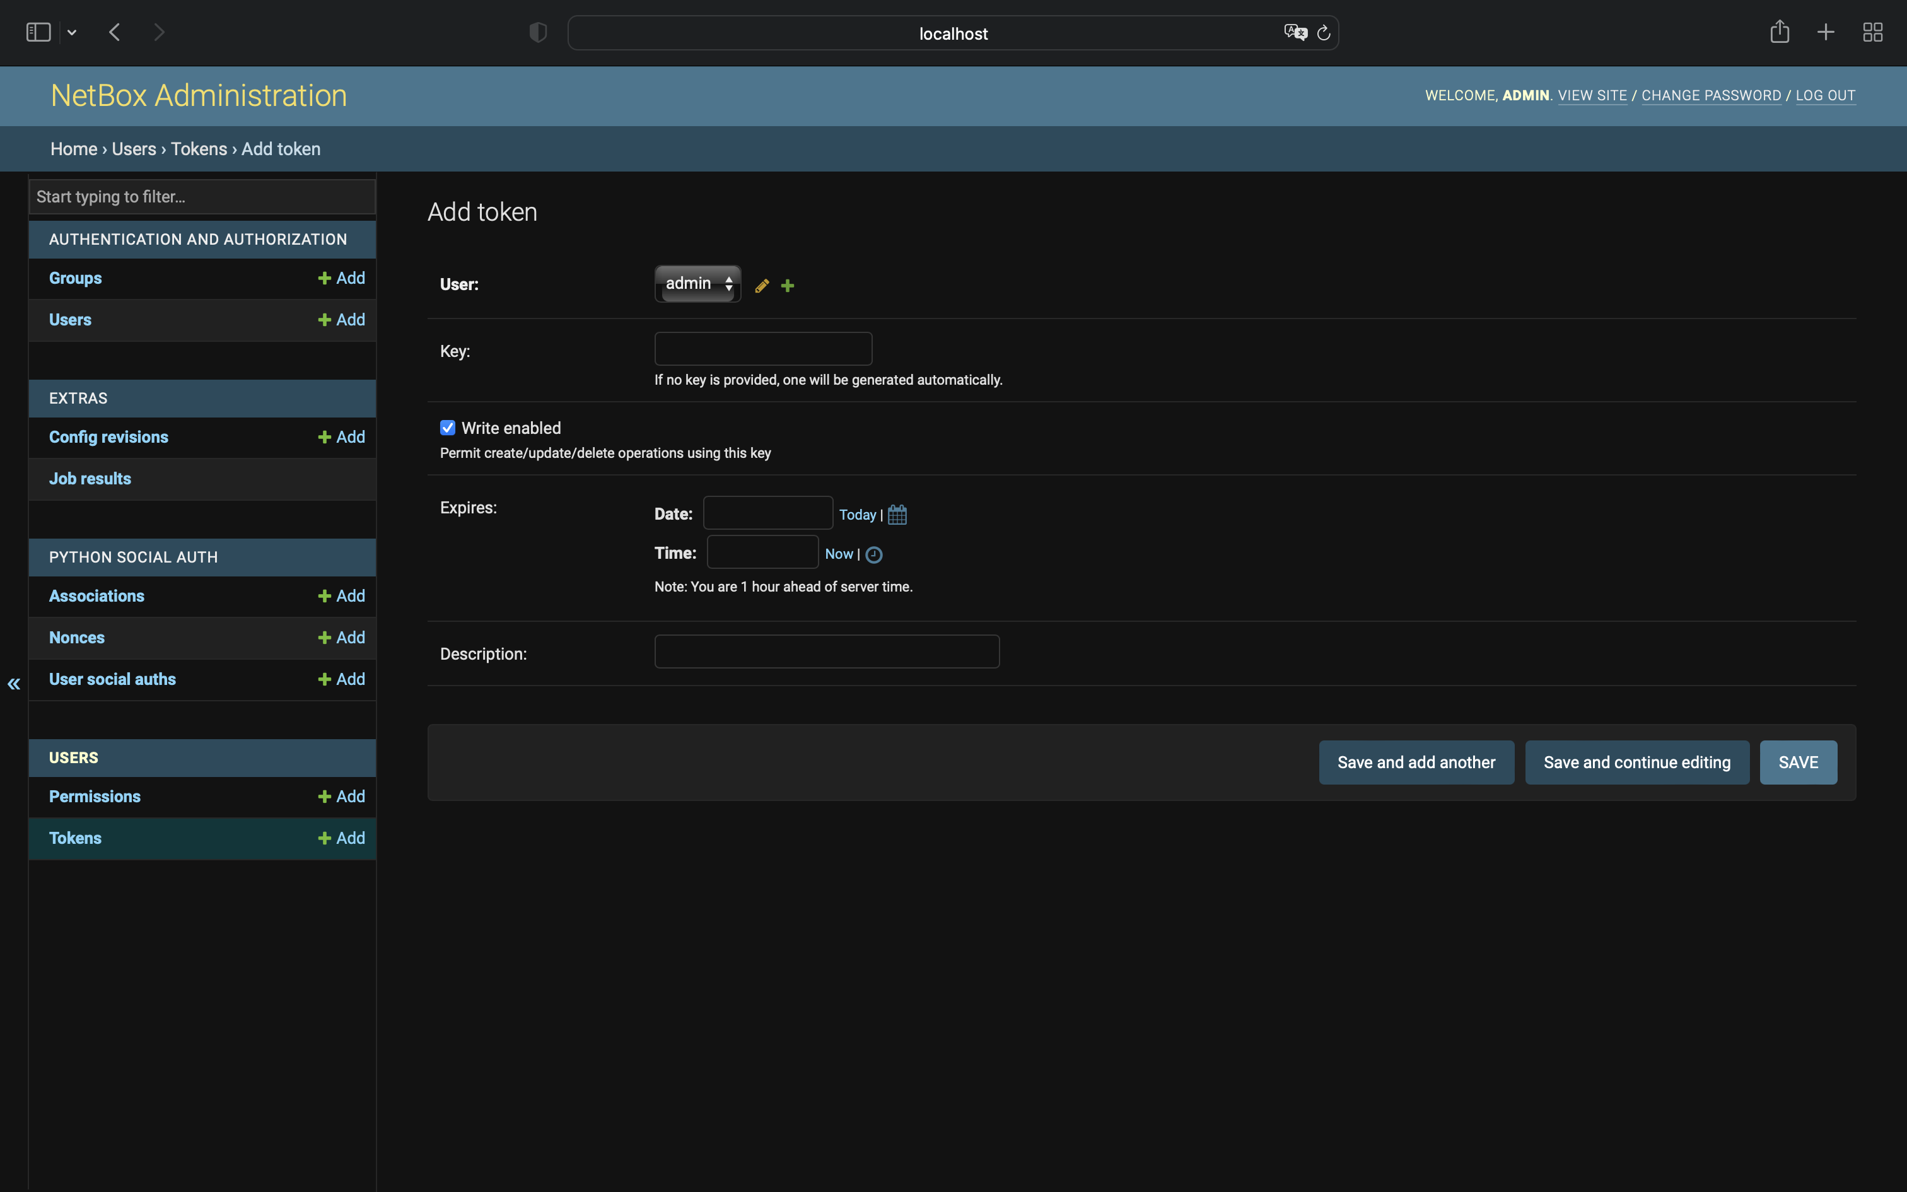The height and width of the screenshot is (1192, 1907).
Task: Add a new user with the green plus icon
Action: tap(788, 284)
